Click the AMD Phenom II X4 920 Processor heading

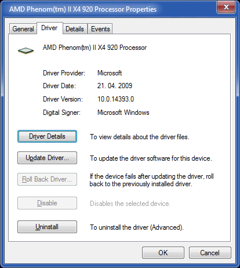[94, 48]
